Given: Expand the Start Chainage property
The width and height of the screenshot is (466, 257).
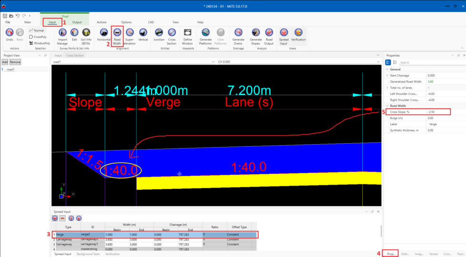Looking at the screenshot, I should (387, 76).
